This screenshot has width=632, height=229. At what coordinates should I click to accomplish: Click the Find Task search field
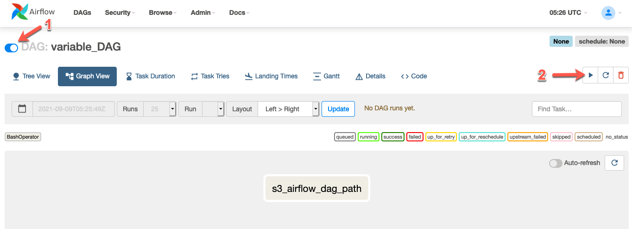pos(576,109)
